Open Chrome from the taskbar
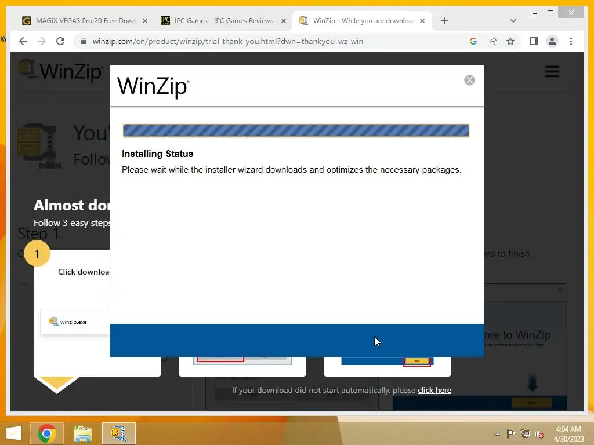The width and height of the screenshot is (594, 445). [x=46, y=433]
